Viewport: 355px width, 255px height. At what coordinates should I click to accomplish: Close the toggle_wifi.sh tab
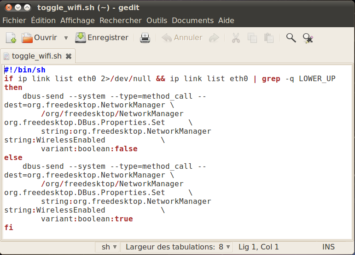[x=69, y=56]
